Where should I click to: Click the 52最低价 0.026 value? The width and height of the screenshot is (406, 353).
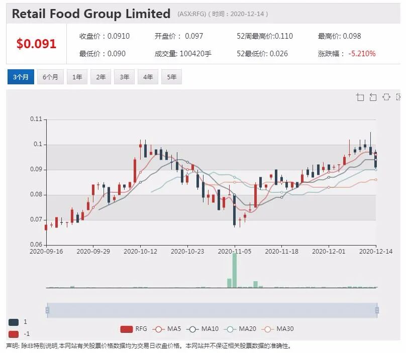(262, 54)
